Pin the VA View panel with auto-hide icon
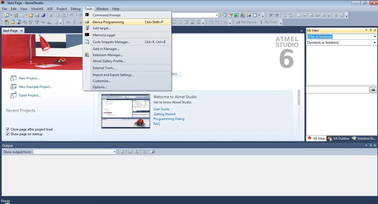 (x=371, y=30)
